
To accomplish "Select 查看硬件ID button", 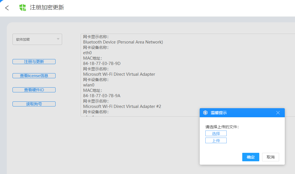I will pos(34,90).
